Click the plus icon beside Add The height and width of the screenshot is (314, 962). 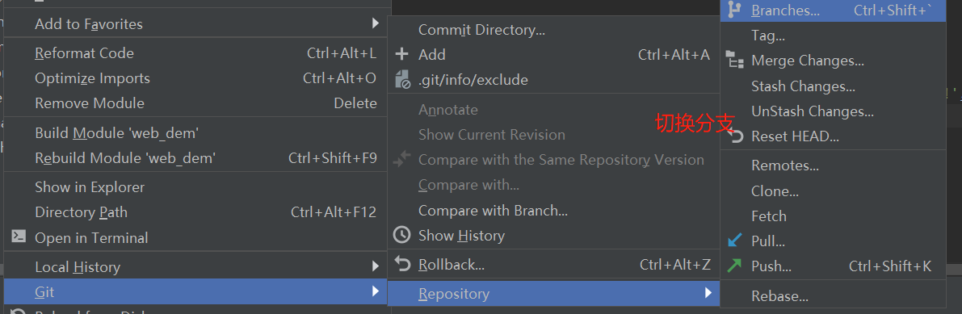(402, 55)
